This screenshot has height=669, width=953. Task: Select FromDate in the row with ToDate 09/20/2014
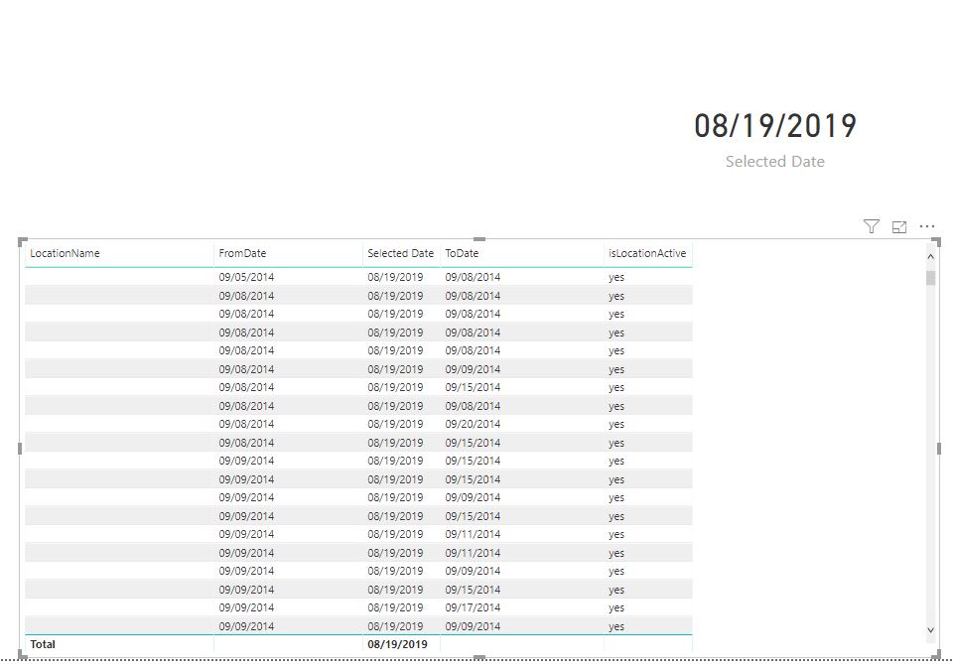pos(246,424)
